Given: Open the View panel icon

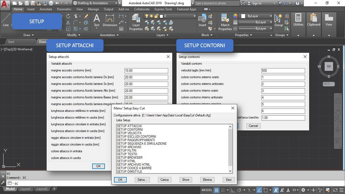Looking at the screenshot, I should 329,20.
